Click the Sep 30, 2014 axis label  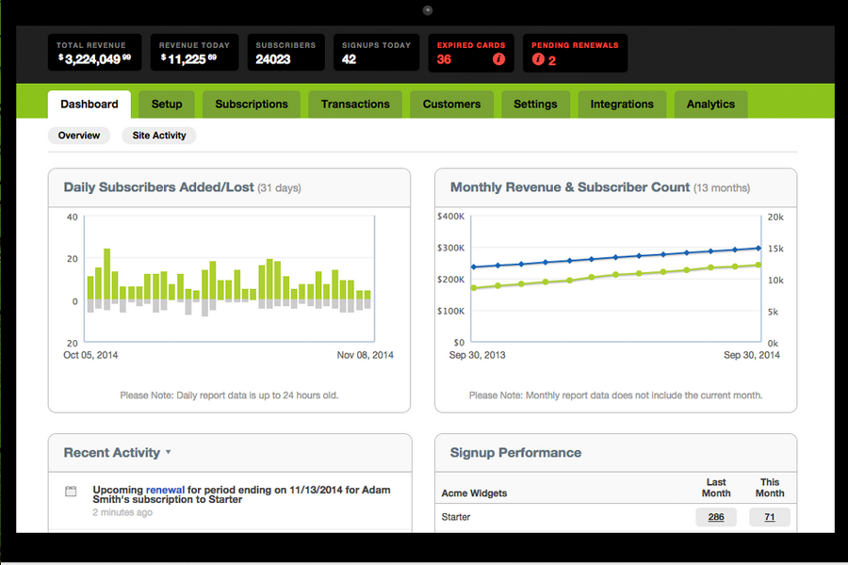[752, 355]
